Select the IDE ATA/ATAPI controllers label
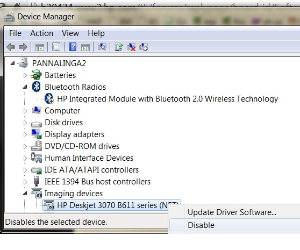 pyautogui.click(x=91, y=170)
